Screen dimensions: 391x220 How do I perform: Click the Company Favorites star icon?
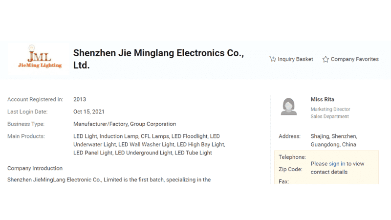[326, 59]
